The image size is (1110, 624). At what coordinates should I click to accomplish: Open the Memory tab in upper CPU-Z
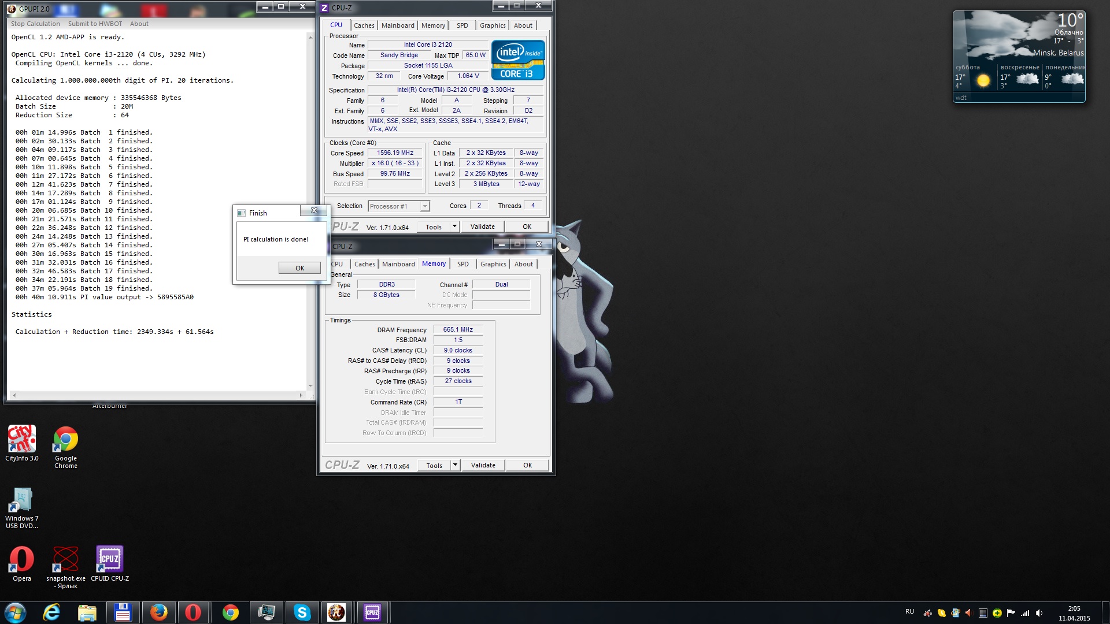point(433,25)
